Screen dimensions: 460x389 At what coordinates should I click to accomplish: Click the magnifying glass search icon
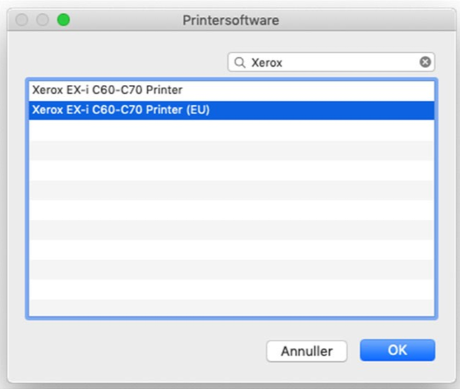click(x=239, y=63)
